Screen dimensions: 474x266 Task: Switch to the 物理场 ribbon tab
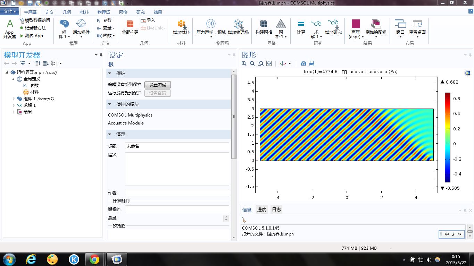click(x=103, y=12)
